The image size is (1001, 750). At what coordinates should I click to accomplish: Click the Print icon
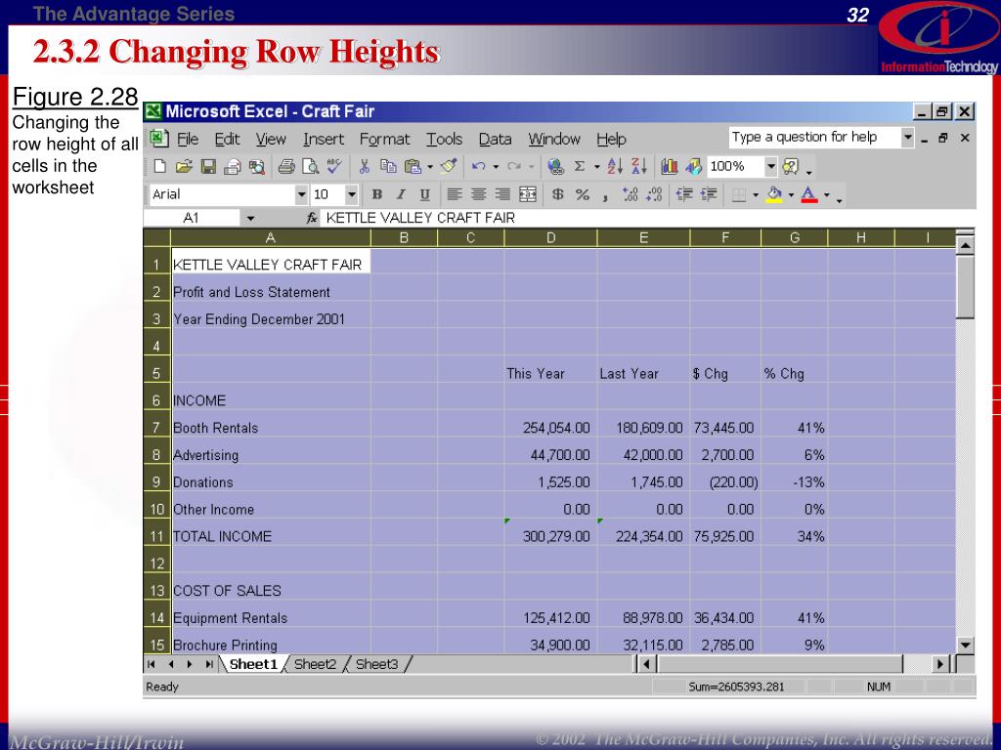point(286,167)
